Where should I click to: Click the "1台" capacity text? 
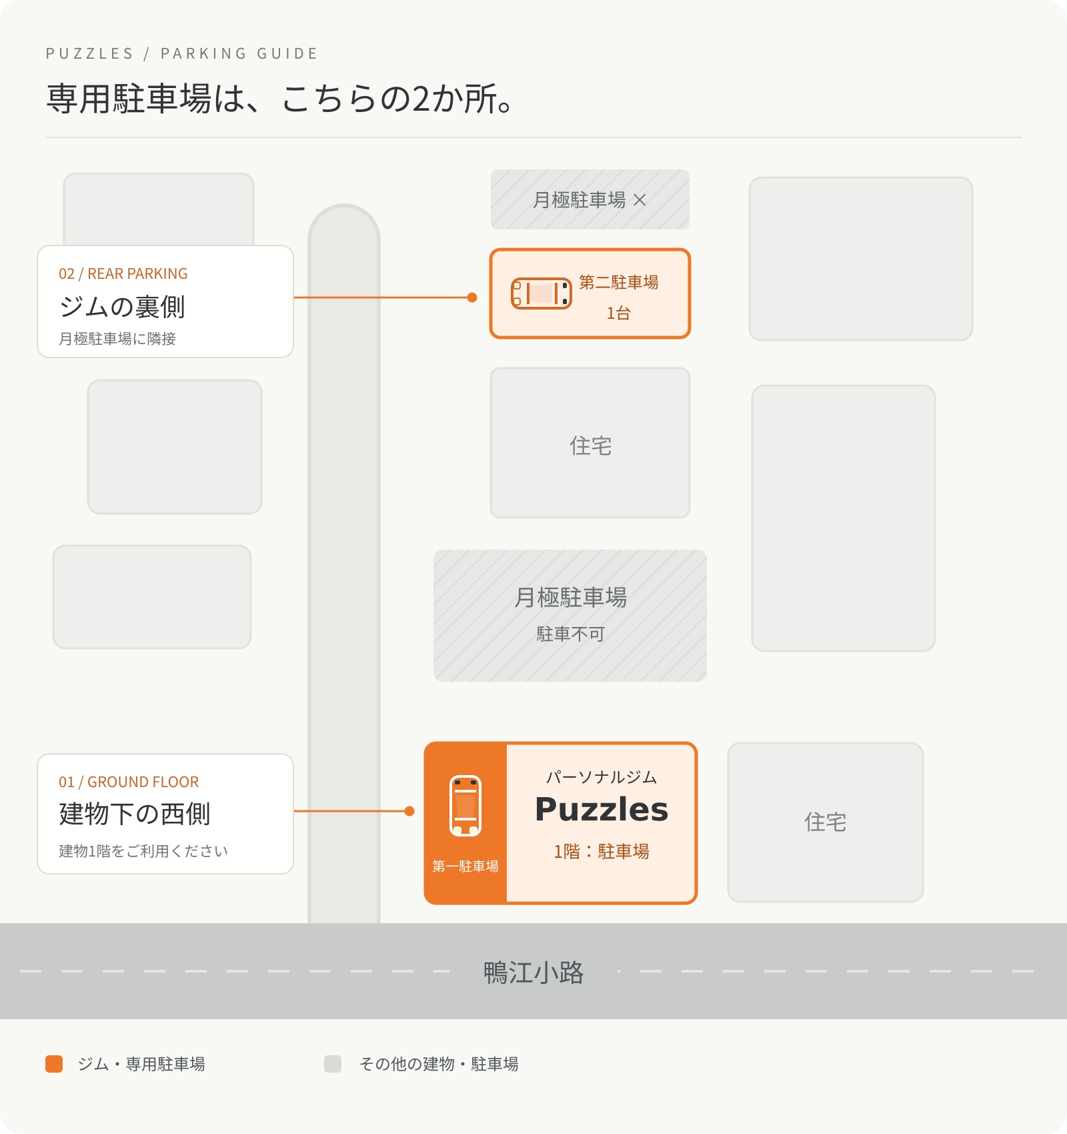[x=619, y=313]
